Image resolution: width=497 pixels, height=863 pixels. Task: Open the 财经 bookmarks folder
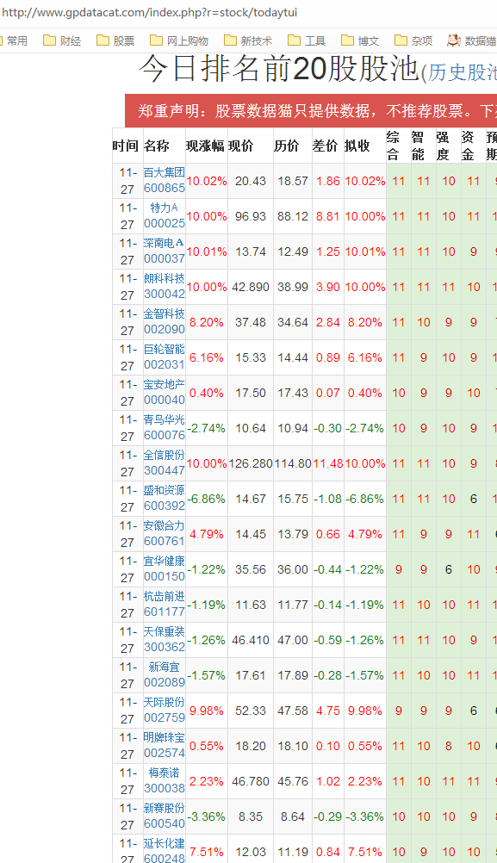pyautogui.click(x=62, y=40)
